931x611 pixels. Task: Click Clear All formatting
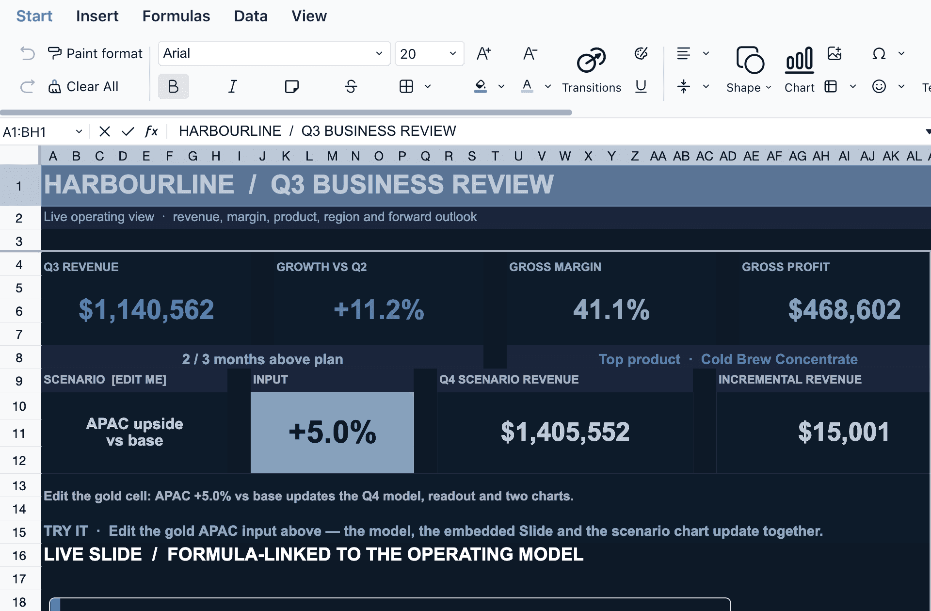click(x=83, y=86)
